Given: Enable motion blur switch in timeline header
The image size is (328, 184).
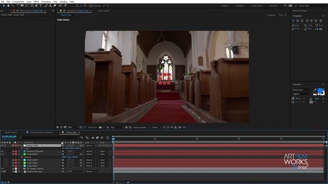Looking at the screenshot, I should (x=102, y=137).
